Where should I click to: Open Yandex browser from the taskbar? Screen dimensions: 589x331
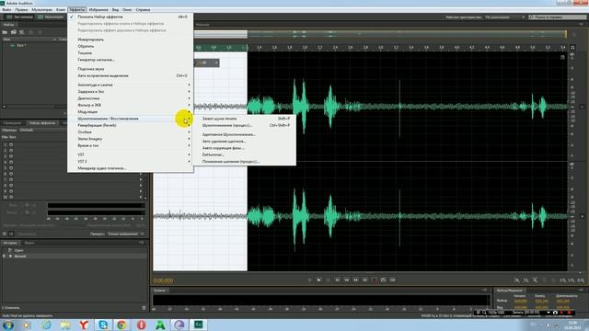84,325
